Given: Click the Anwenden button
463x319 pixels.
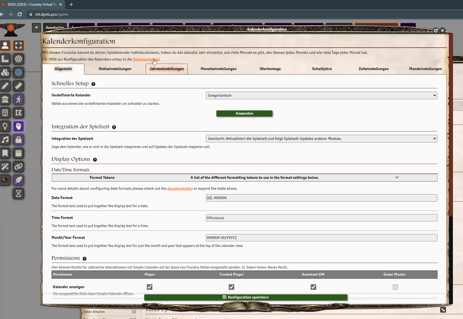Looking at the screenshot, I should pos(244,114).
